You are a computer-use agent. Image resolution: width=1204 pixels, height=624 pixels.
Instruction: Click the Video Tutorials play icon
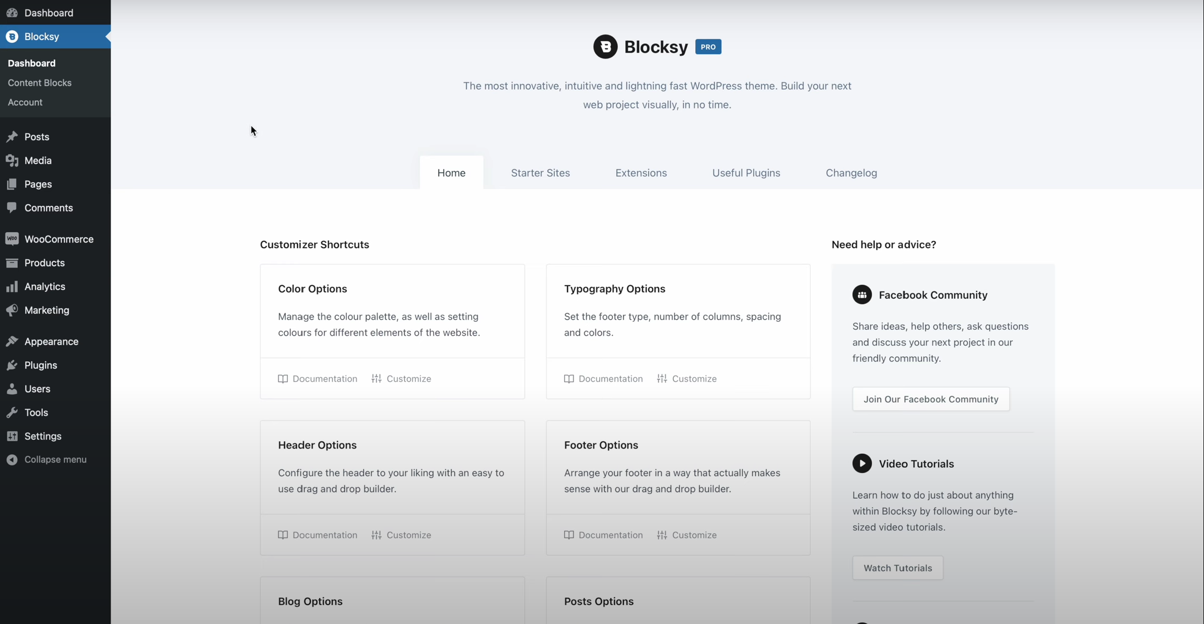pos(862,463)
